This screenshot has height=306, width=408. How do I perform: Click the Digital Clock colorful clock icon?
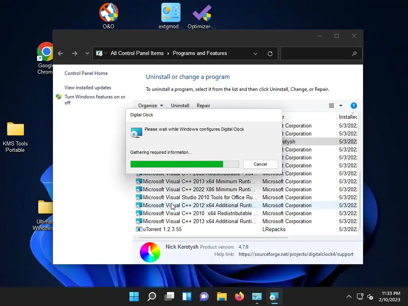[150, 252]
